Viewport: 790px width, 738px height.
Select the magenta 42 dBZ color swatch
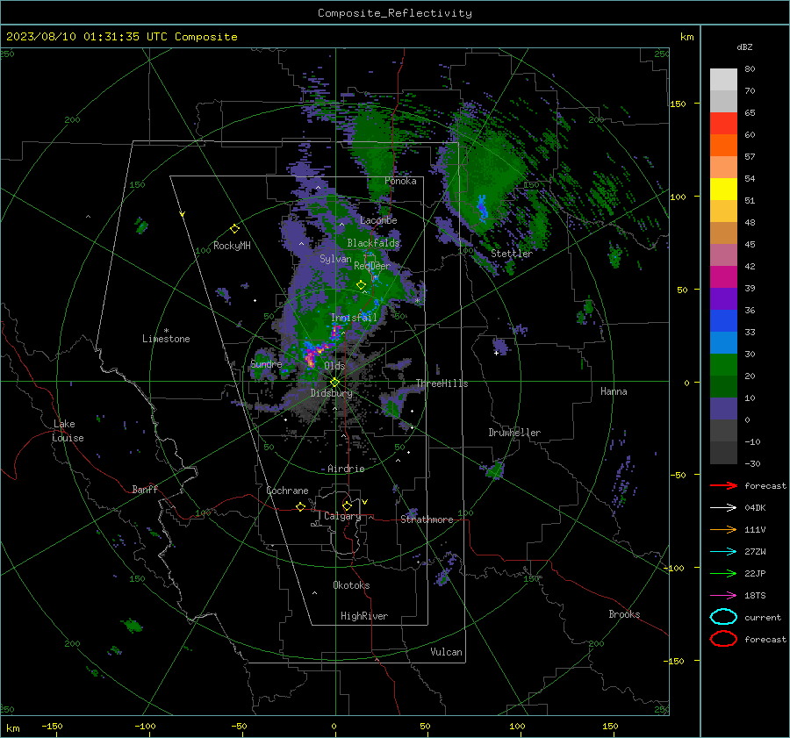[723, 277]
